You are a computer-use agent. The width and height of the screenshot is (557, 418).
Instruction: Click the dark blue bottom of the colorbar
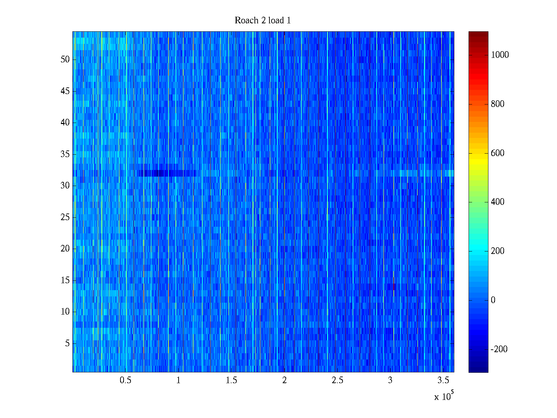[x=478, y=367]
